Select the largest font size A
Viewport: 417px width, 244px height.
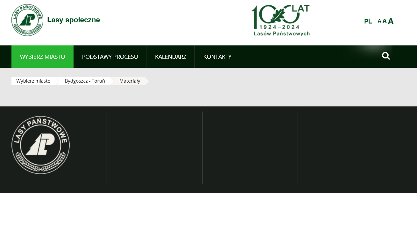pos(391,21)
